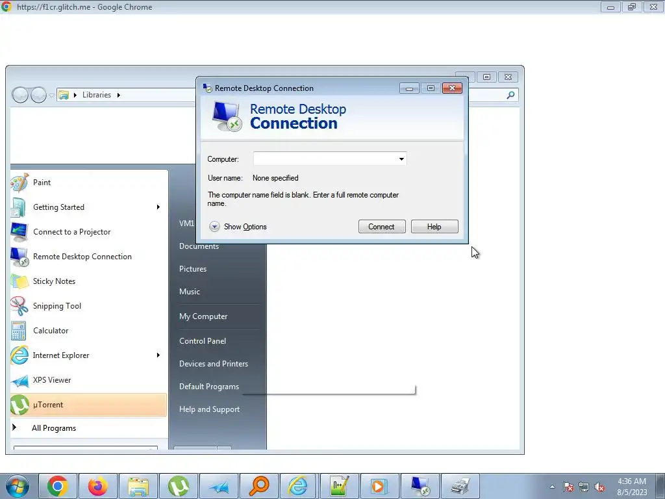Go back in Explorer window
This screenshot has height=499, width=665.
click(20, 95)
